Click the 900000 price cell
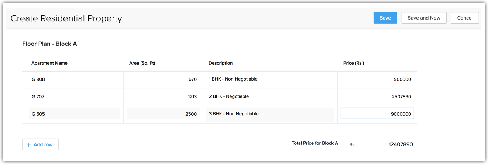Viewport: 488px width, 164px height. (377, 79)
